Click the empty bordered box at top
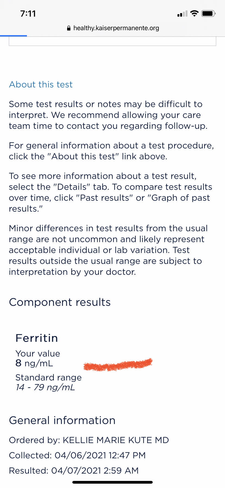 [x=112, y=41]
